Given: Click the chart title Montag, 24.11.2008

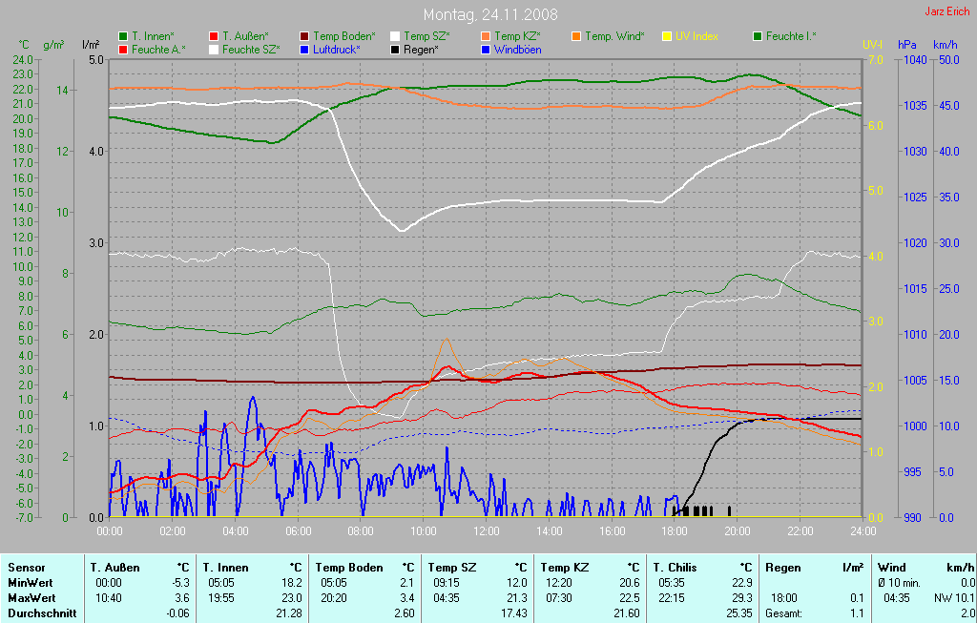Looking at the screenshot, I should (x=490, y=15).
